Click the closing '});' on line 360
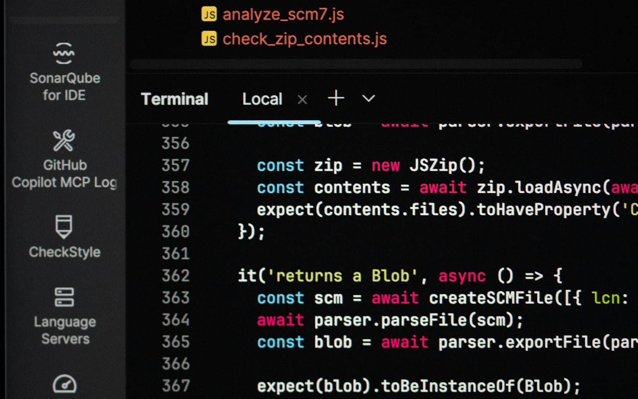The image size is (638, 399). pyautogui.click(x=251, y=231)
